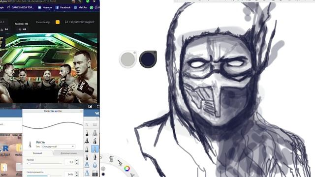The image size is (315, 177).
Task: Open the color wheel in the lagoon
Action: click(x=127, y=168)
